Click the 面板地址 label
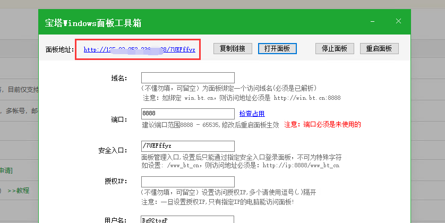 pos(60,50)
